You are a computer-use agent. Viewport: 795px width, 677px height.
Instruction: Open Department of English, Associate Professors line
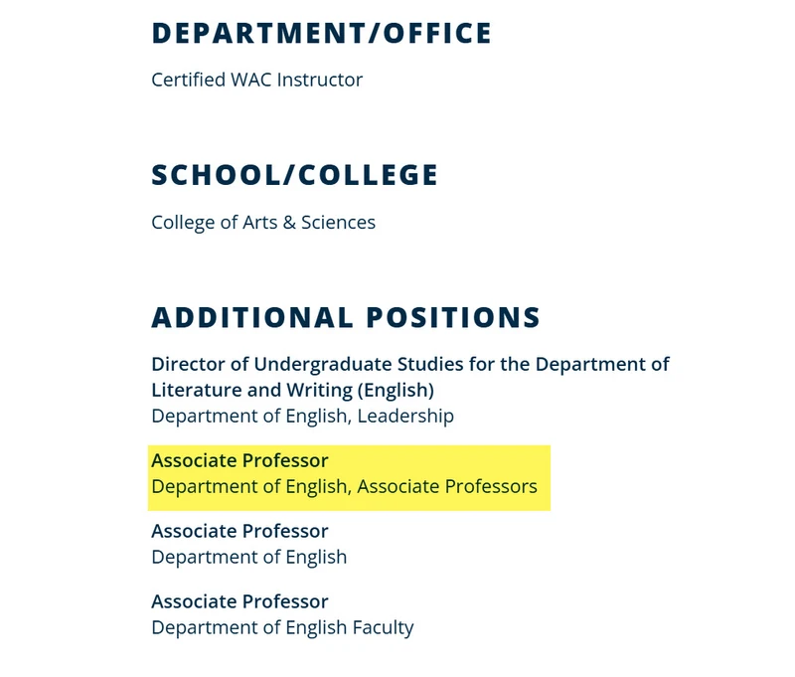pos(344,486)
